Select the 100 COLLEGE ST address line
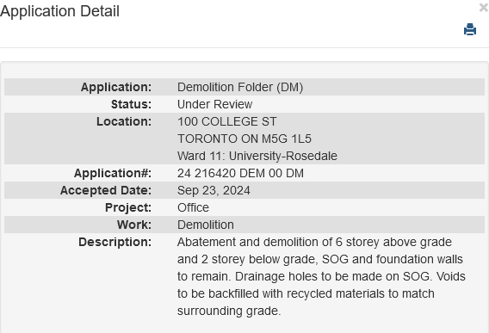This screenshot has width=489, height=333. coord(227,121)
